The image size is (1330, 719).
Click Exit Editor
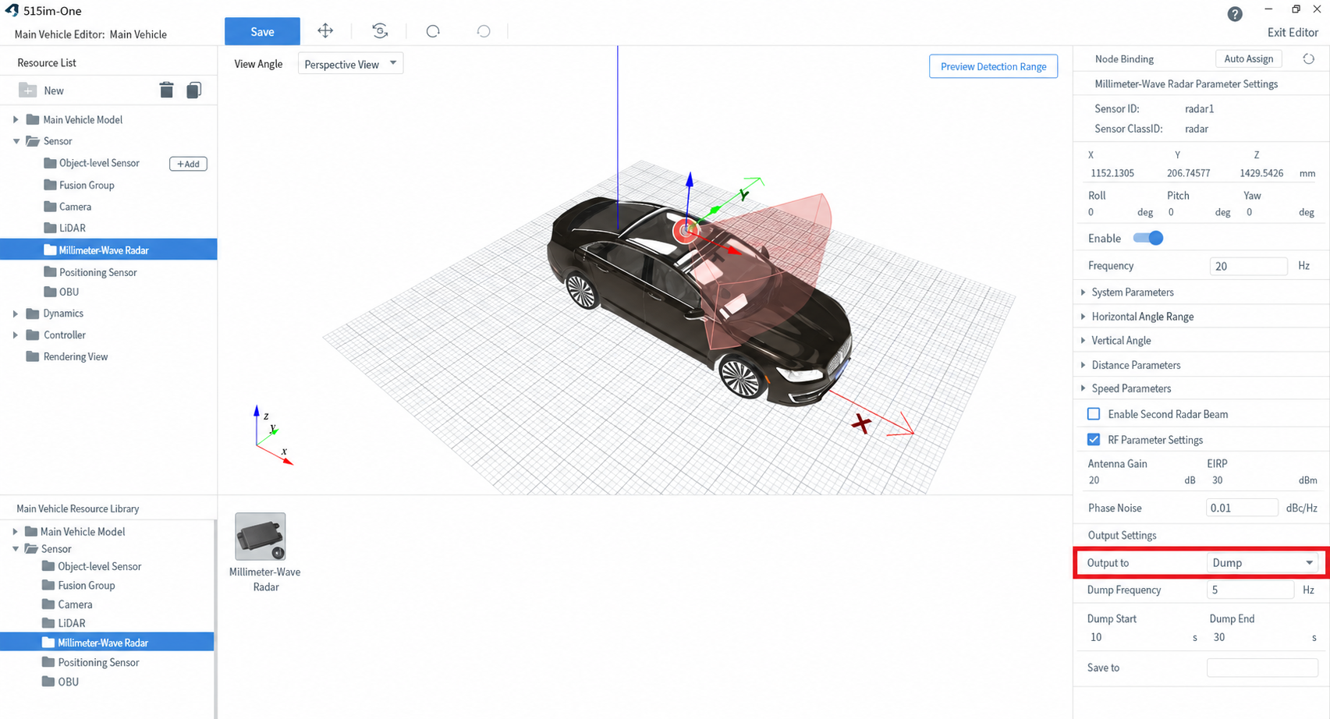pos(1293,32)
